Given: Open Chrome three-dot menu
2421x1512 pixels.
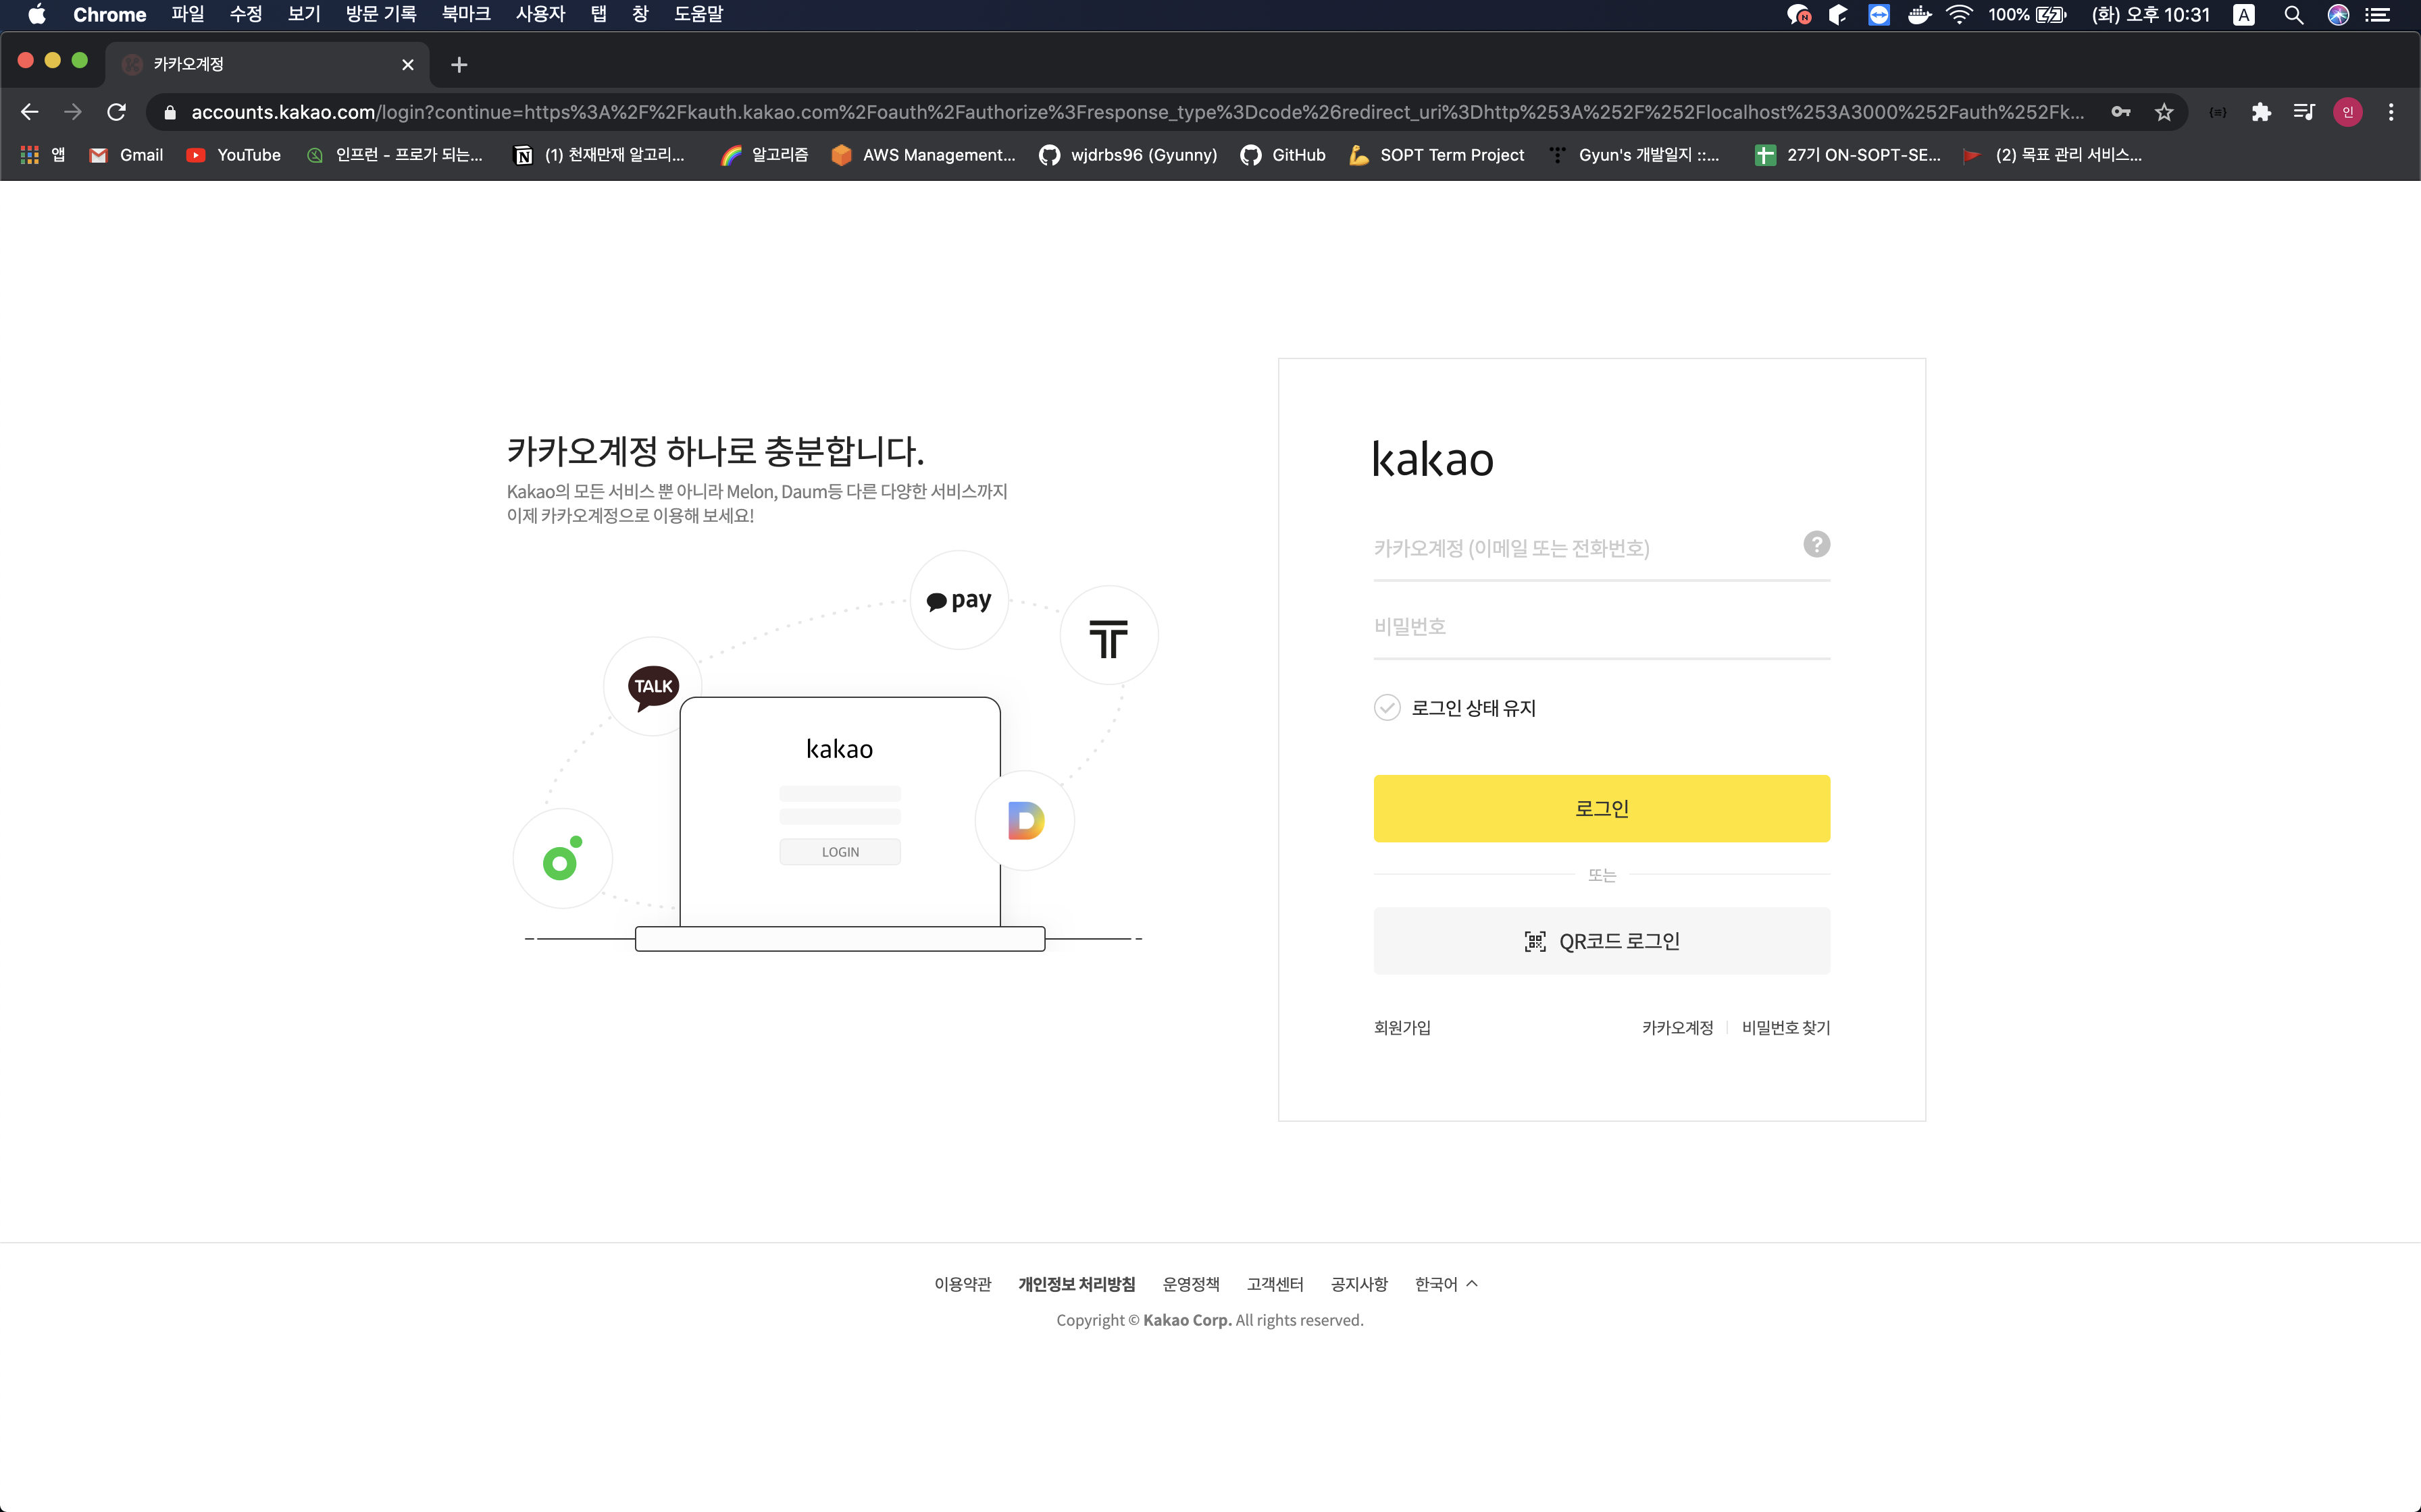Looking at the screenshot, I should click(2391, 112).
